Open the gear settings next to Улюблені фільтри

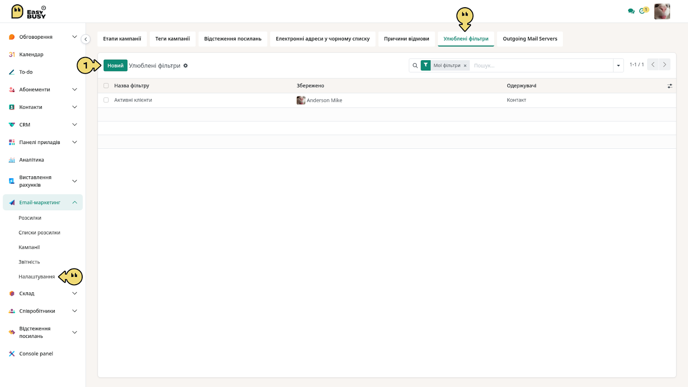click(x=186, y=66)
